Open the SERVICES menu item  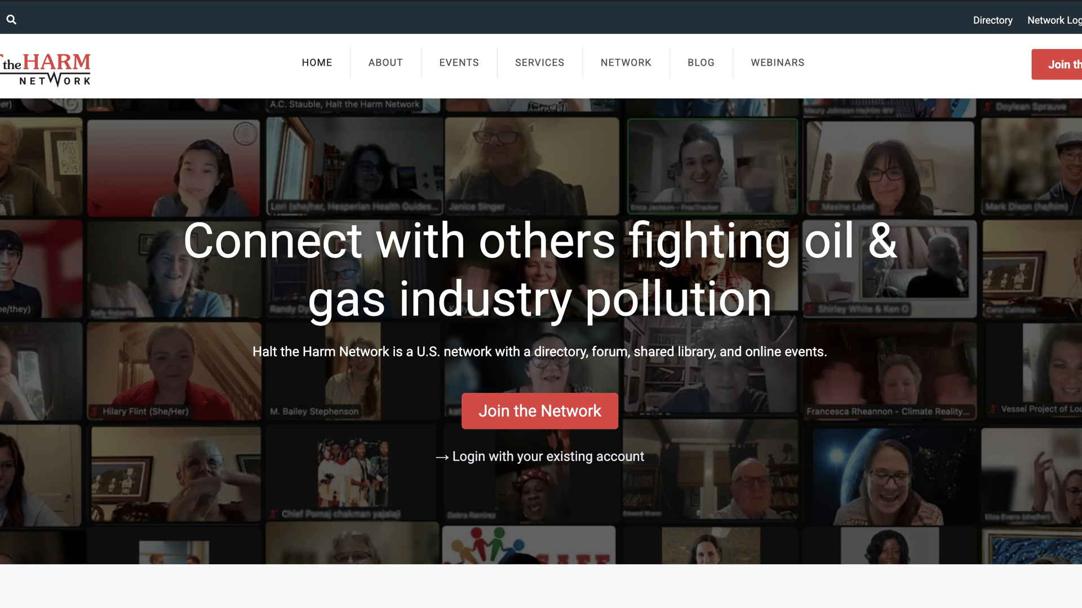click(539, 62)
